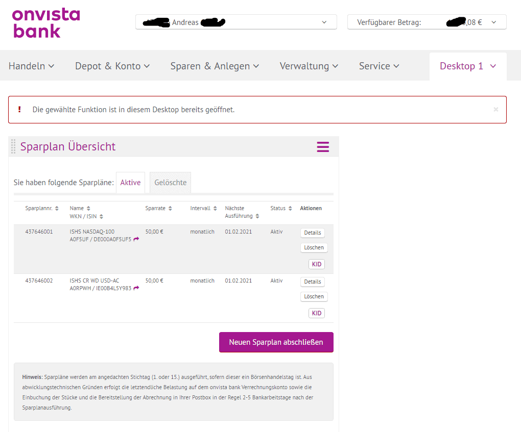The height and width of the screenshot is (432, 521).
Task: Expand the account holder dropdown
Action: pyautogui.click(x=324, y=22)
